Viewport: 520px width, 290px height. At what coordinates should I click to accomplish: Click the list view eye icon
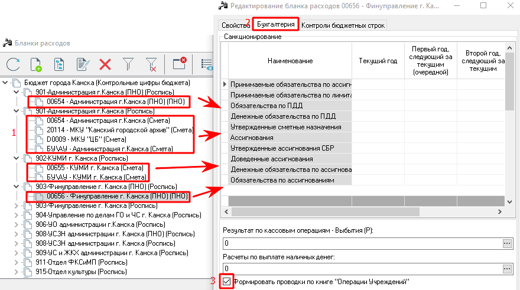pyautogui.click(x=207, y=64)
